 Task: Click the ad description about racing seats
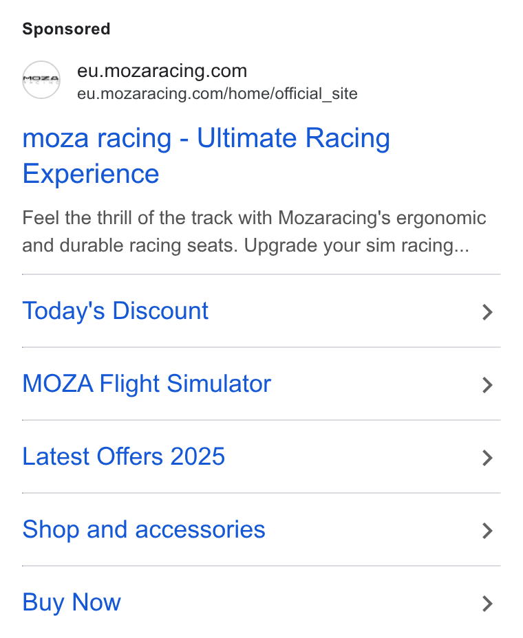[254, 232]
